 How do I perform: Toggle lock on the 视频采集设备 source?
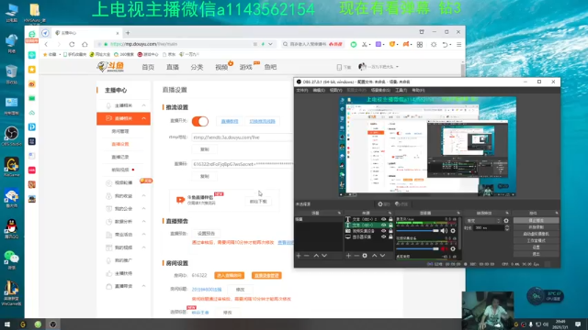(x=390, y=231)
